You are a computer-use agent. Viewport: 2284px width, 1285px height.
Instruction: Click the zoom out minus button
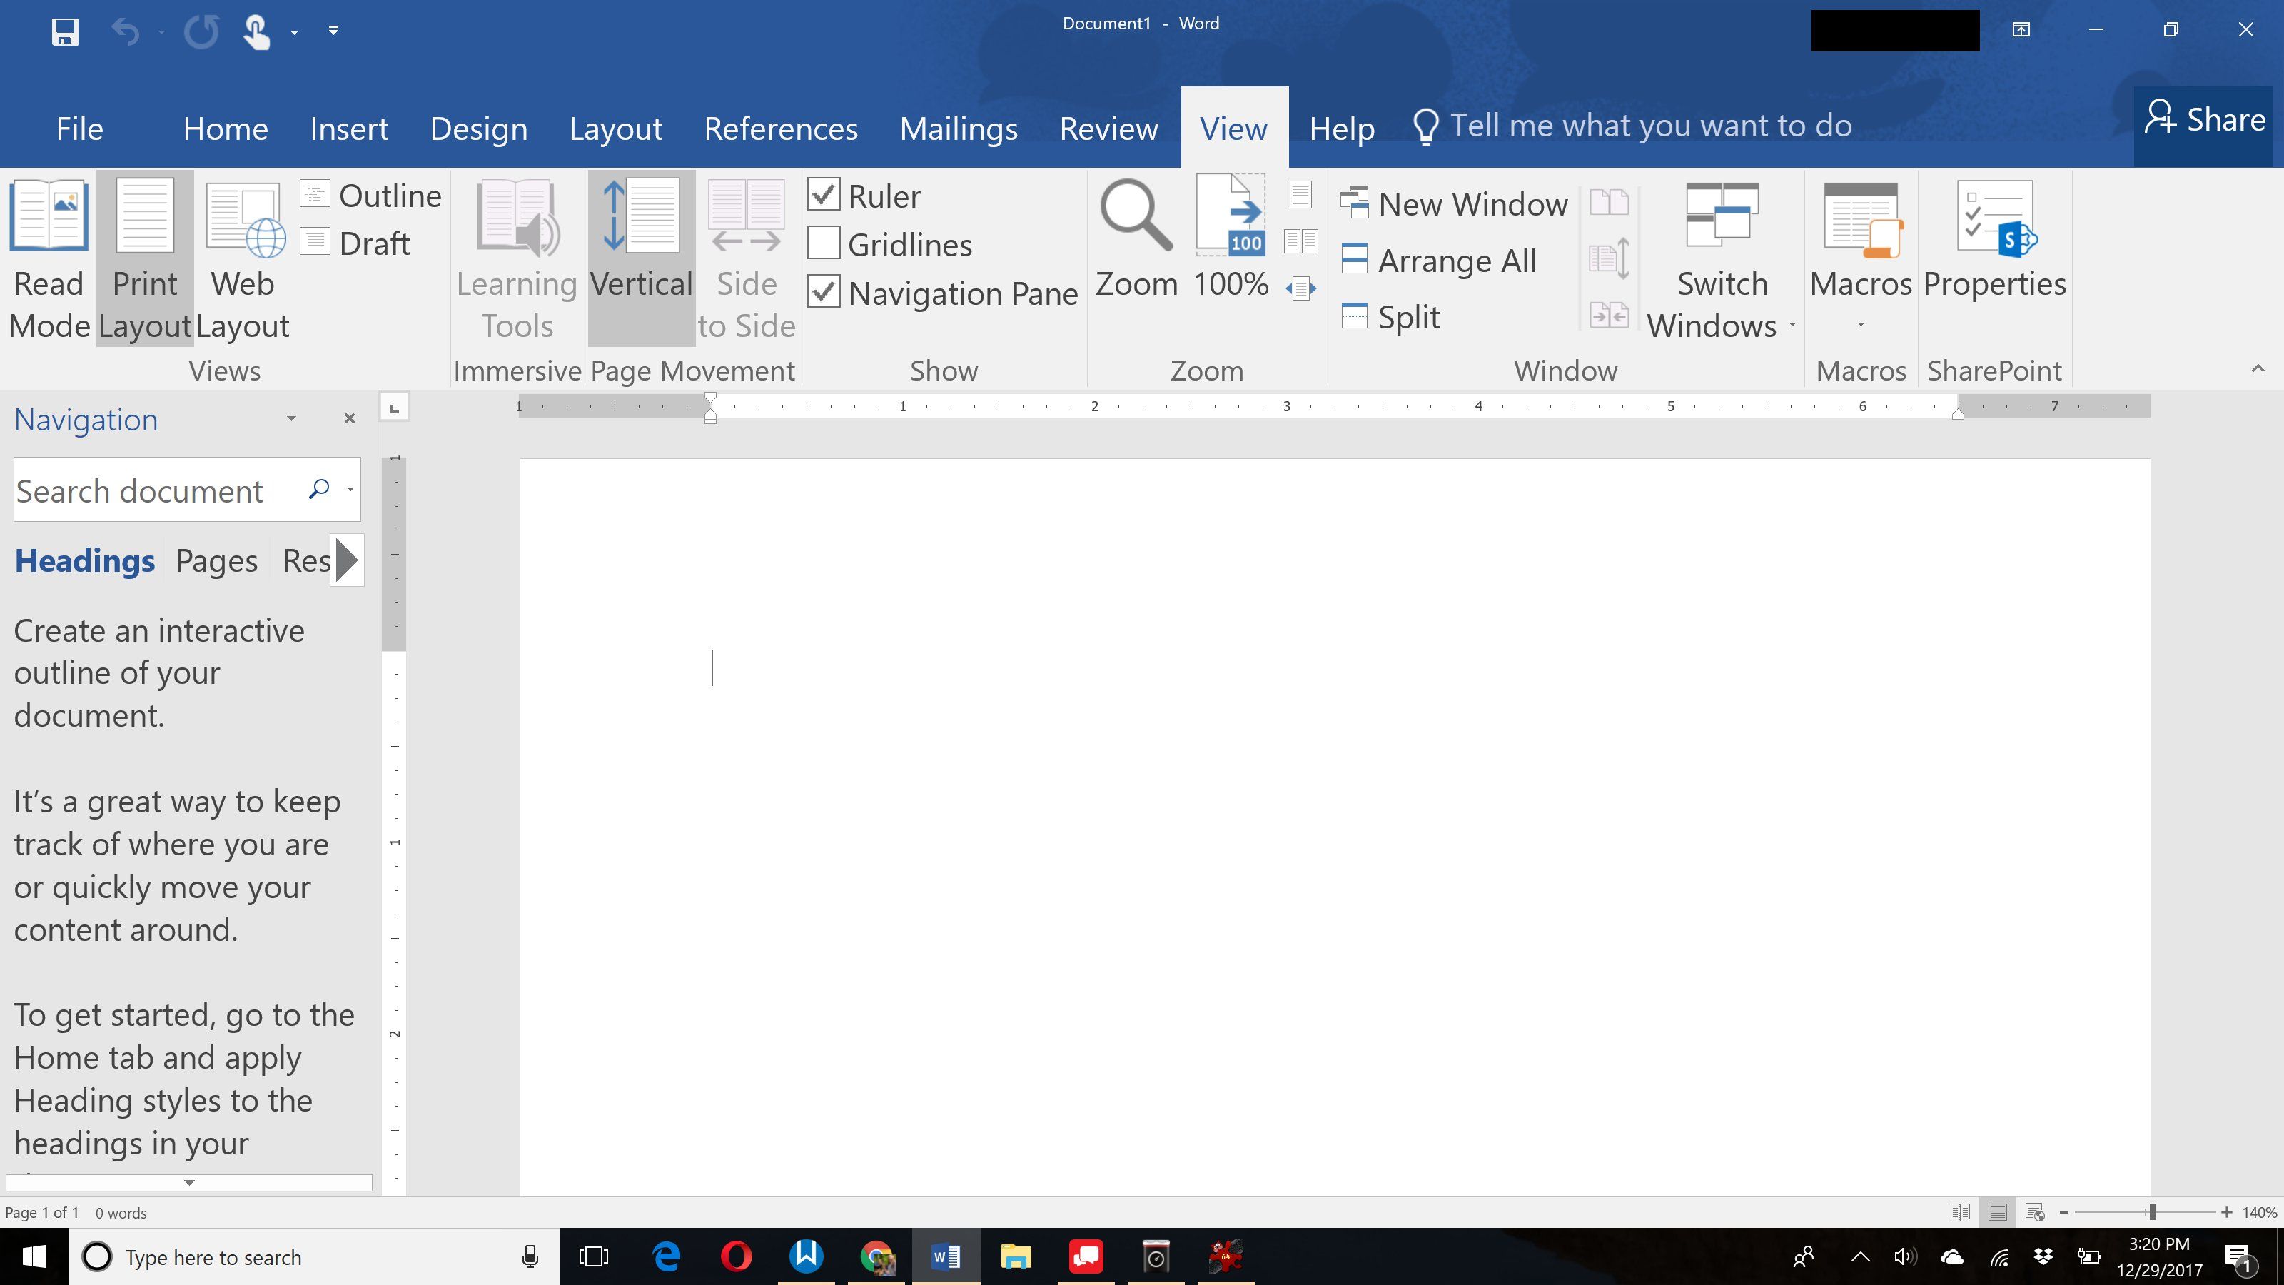[2063, 1212]
